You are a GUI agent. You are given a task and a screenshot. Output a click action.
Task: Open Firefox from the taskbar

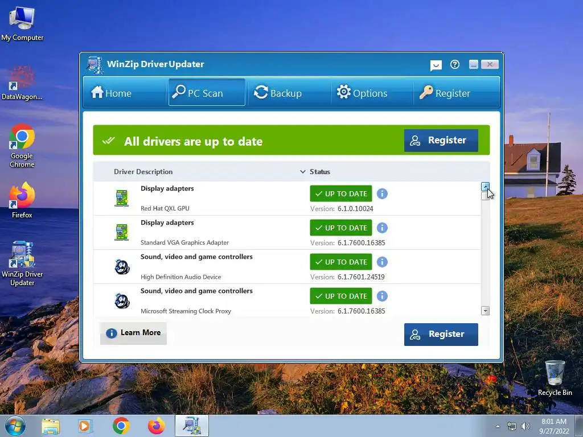(x=157, y=426)
